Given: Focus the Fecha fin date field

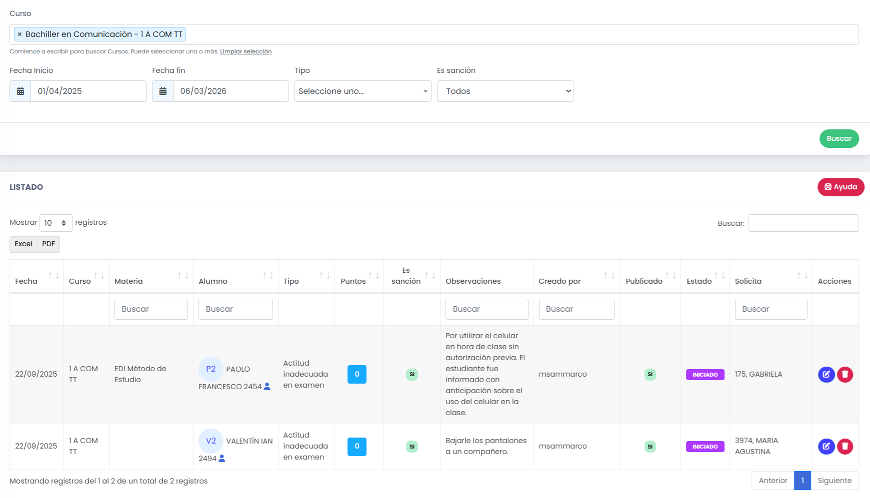Looking at the screenshot, I should tap(231, 91).
